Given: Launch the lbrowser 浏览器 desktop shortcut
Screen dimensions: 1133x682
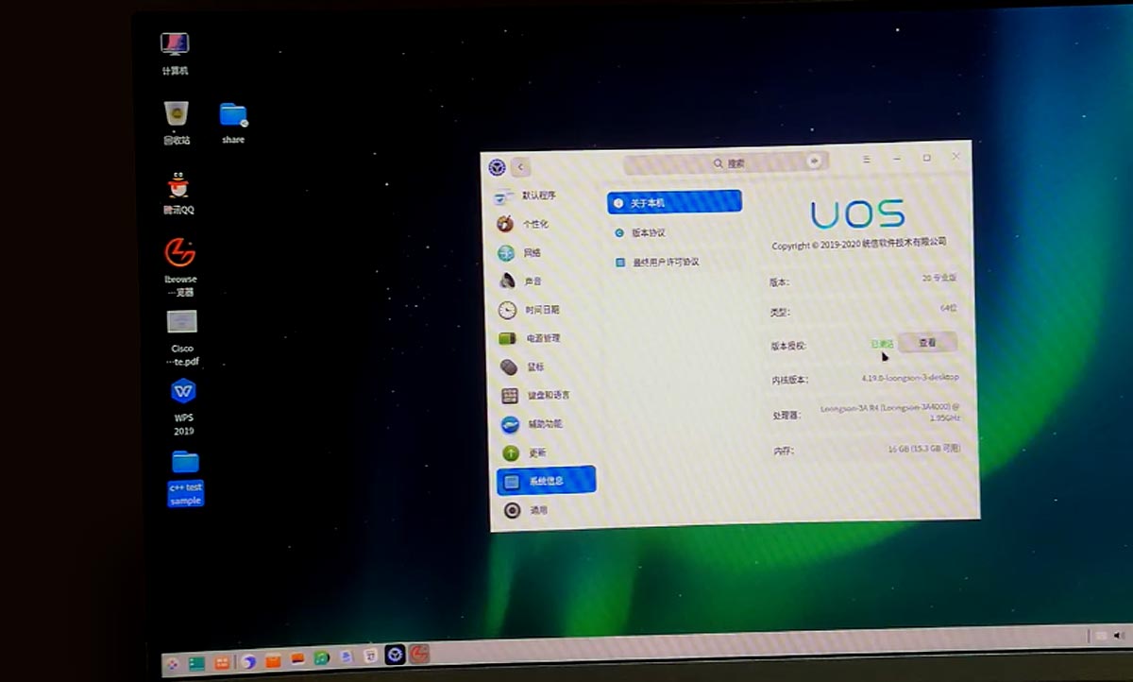Looking at the screenshot, I should click(x=180, y=266).
